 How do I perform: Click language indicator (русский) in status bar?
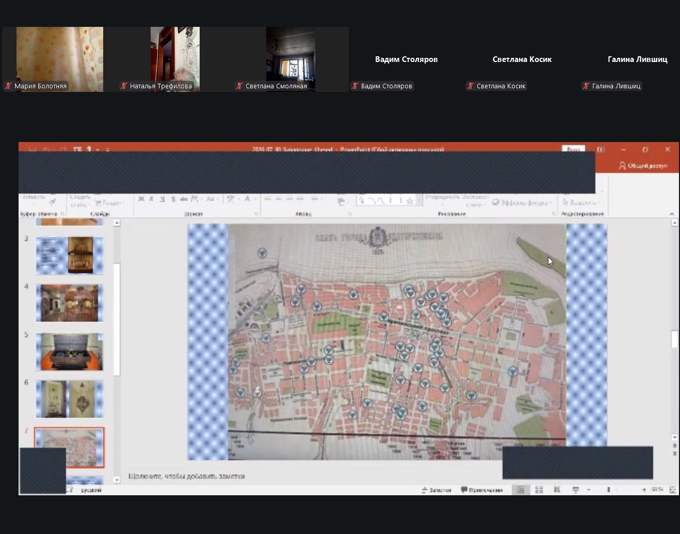pyautogui.click(x=91, y=490)
